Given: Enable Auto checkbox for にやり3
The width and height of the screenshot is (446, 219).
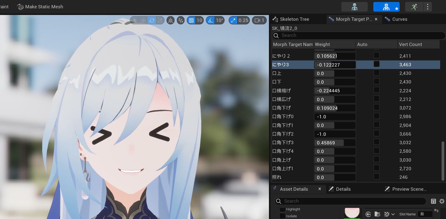Looking at the screenshot, I should click(377, 64).
